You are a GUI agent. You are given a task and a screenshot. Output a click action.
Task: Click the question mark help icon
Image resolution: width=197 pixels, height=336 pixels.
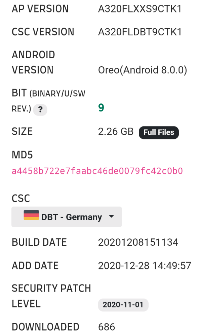(x=40, y=110)
